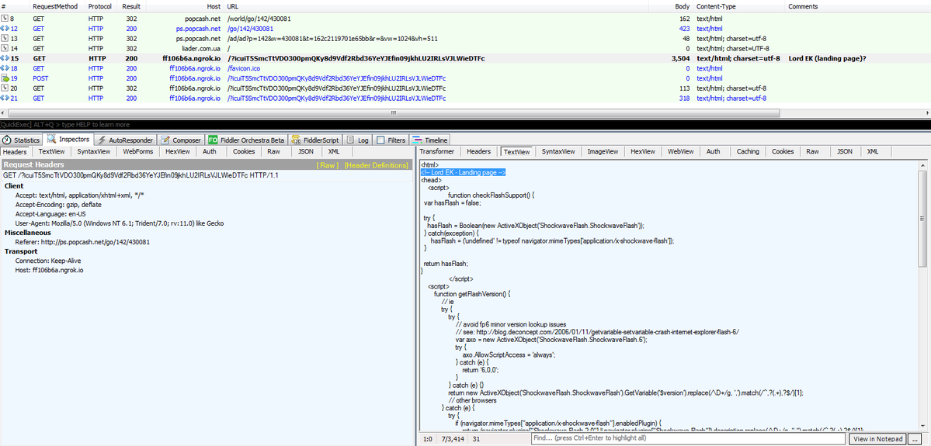Switch to the Composer tab
931x446 pixels.
pyautogui.click(x=180, y=140)
